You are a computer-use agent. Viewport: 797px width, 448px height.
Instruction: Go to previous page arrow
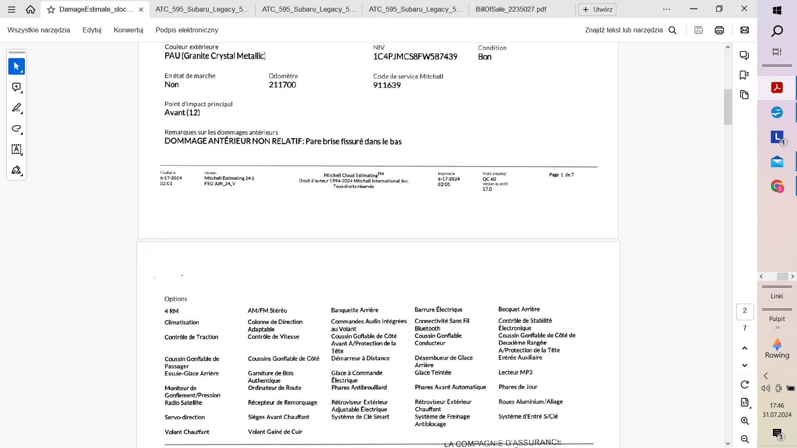coord(745,348)
